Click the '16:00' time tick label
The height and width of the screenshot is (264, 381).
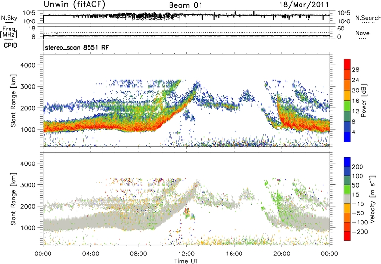click(x=234, y=254)
